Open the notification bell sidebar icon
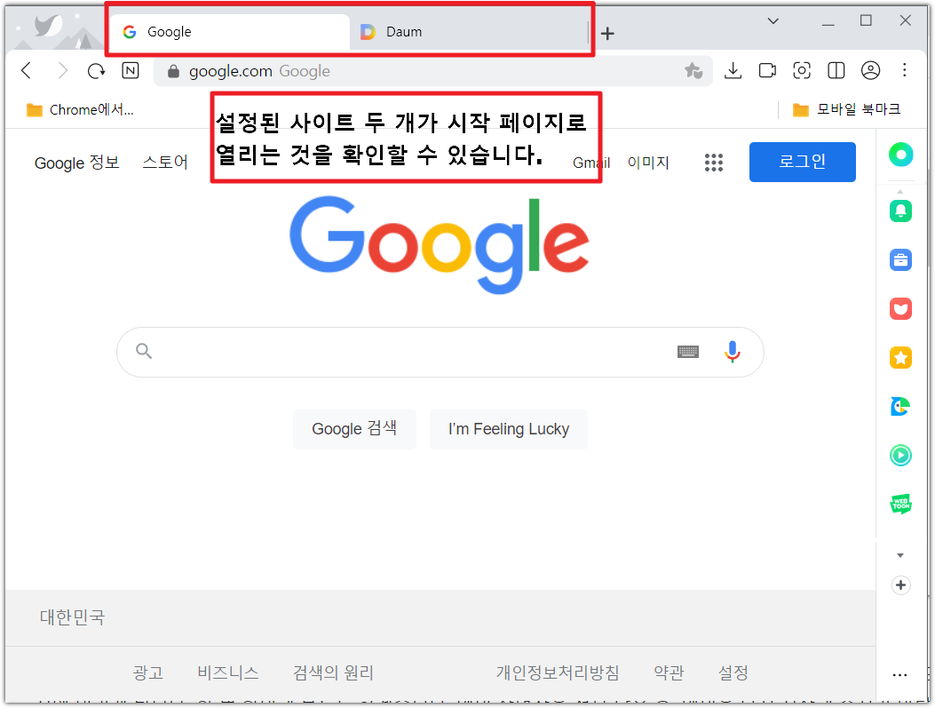 (900, 211)
